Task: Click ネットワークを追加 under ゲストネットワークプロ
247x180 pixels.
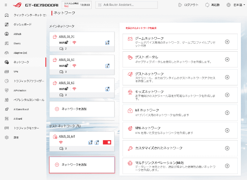Action: point(82,165)
